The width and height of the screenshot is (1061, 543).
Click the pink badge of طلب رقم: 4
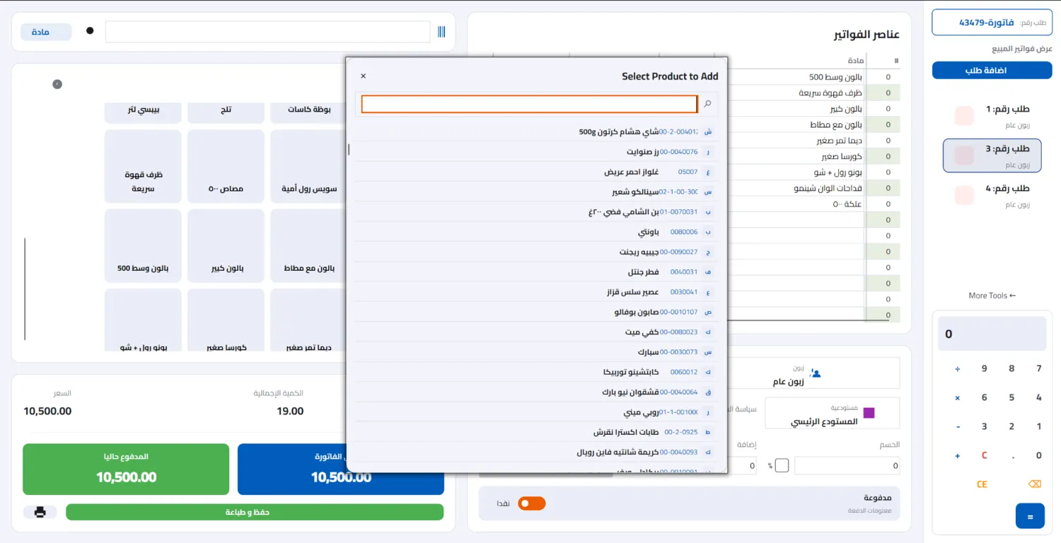964,195
